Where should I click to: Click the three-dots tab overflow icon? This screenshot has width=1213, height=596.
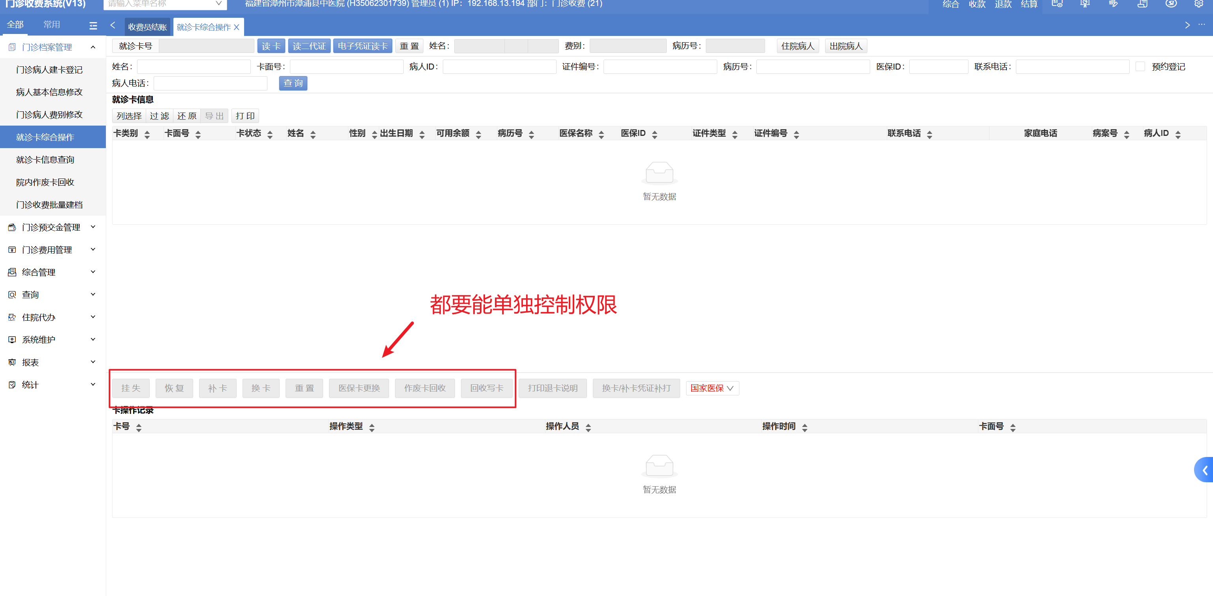click(1201, 25)
